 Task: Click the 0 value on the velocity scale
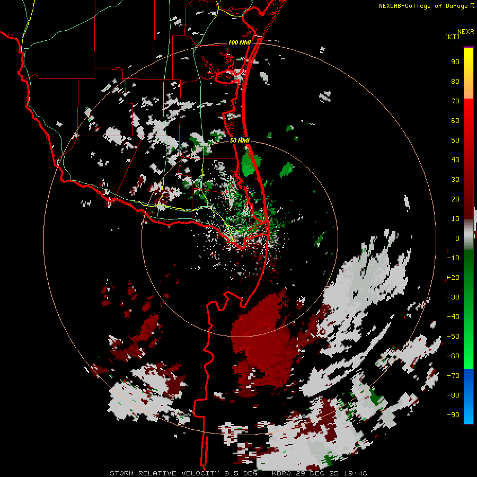coord(457,238)
